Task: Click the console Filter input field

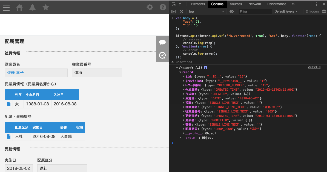Action: [255, 11]
